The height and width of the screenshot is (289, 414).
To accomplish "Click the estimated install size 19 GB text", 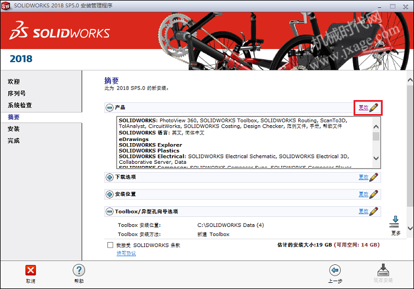I will coord(304,245).
